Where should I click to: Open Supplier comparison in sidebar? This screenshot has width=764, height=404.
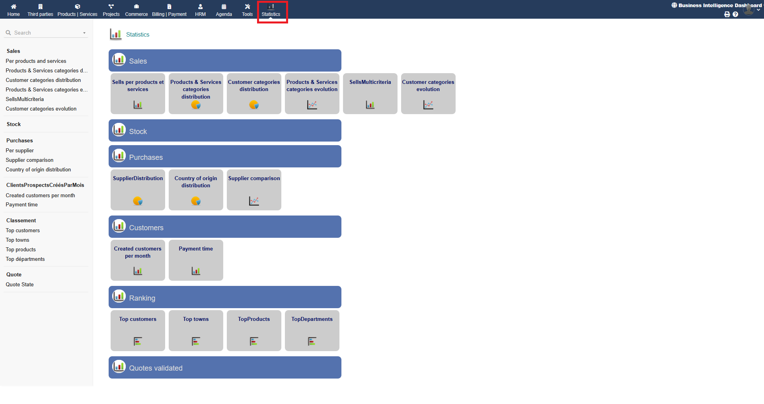pos(29,160)
